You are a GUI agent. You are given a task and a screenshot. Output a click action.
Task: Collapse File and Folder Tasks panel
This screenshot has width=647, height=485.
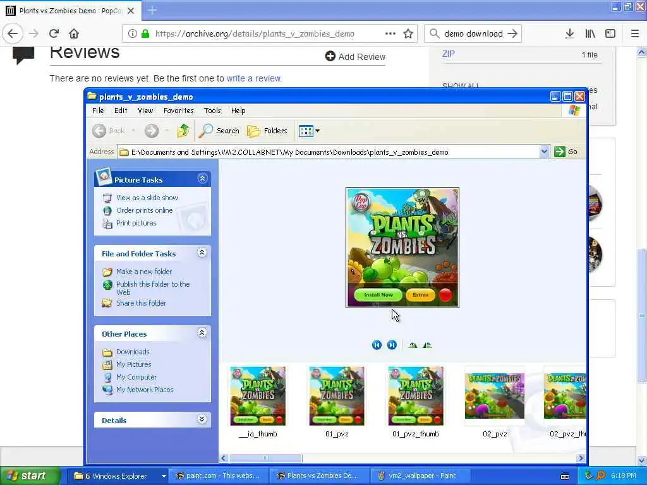[x=202, y=253]
